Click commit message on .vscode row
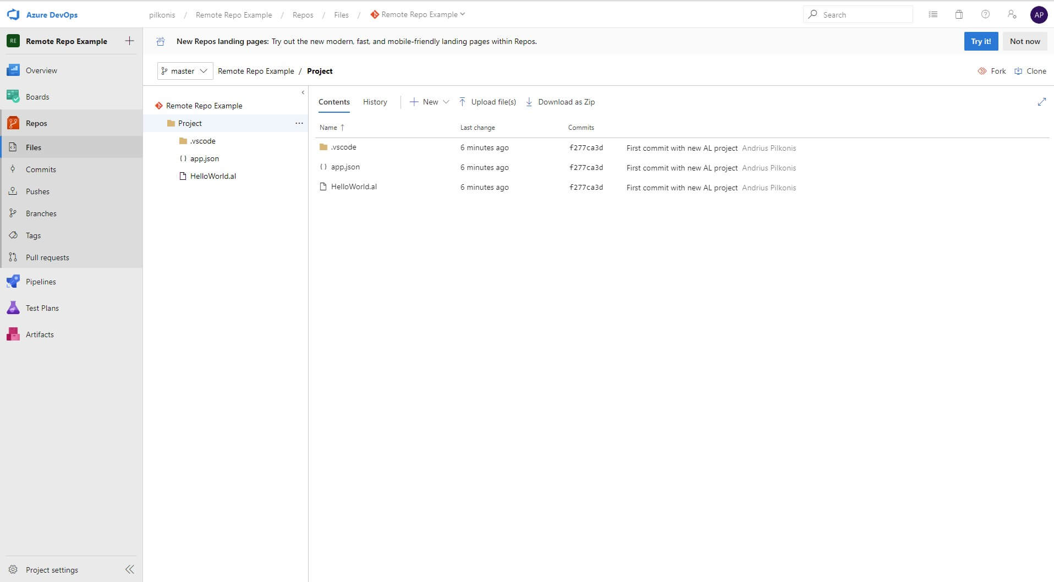 (x=682, y=148)
